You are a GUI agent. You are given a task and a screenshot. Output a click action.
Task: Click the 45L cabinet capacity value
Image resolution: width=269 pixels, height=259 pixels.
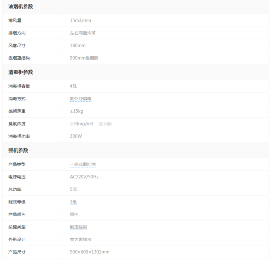[x=74, y=86]
